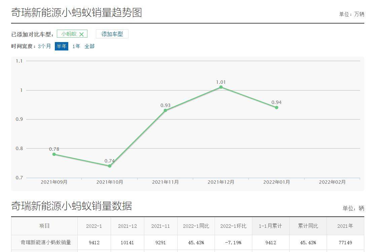Click the 添加车型 button
Screen dimensions: 369x252
(112, 34)
